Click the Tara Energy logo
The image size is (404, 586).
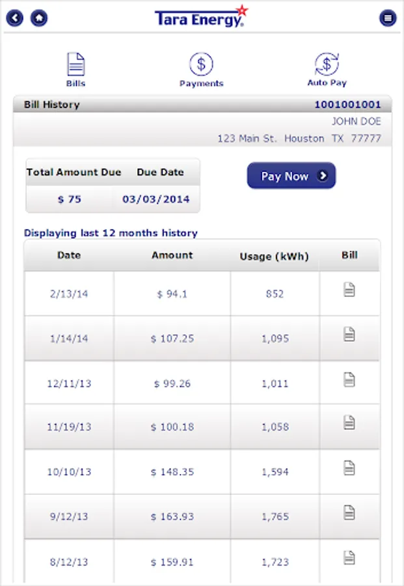(201, 16)
